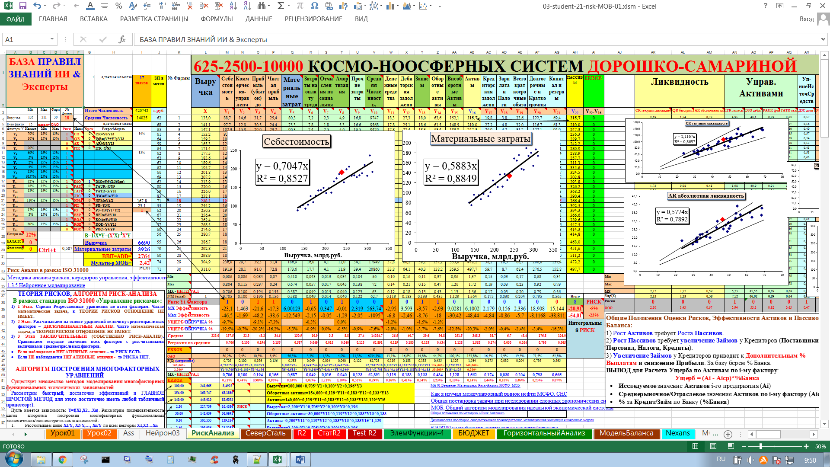
Task: Open the Name Box dropdown arrow
Action: coord(52,39)
